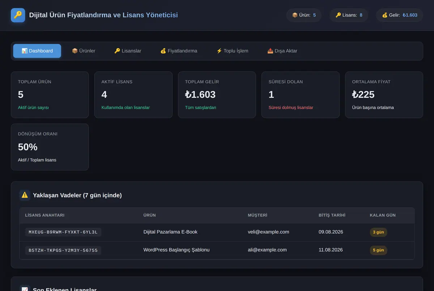Open the Dashboard tab

pos(37,51)
